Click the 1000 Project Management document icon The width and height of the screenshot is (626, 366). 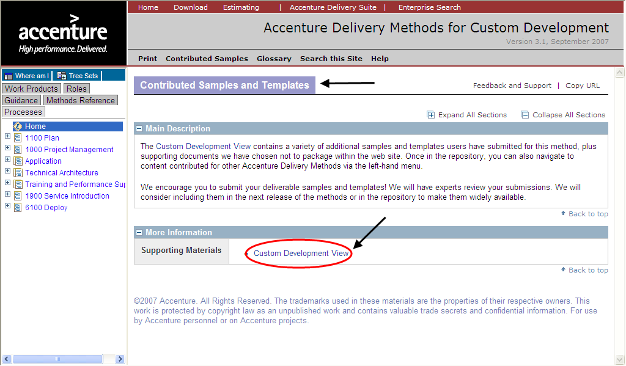[18, 150]
